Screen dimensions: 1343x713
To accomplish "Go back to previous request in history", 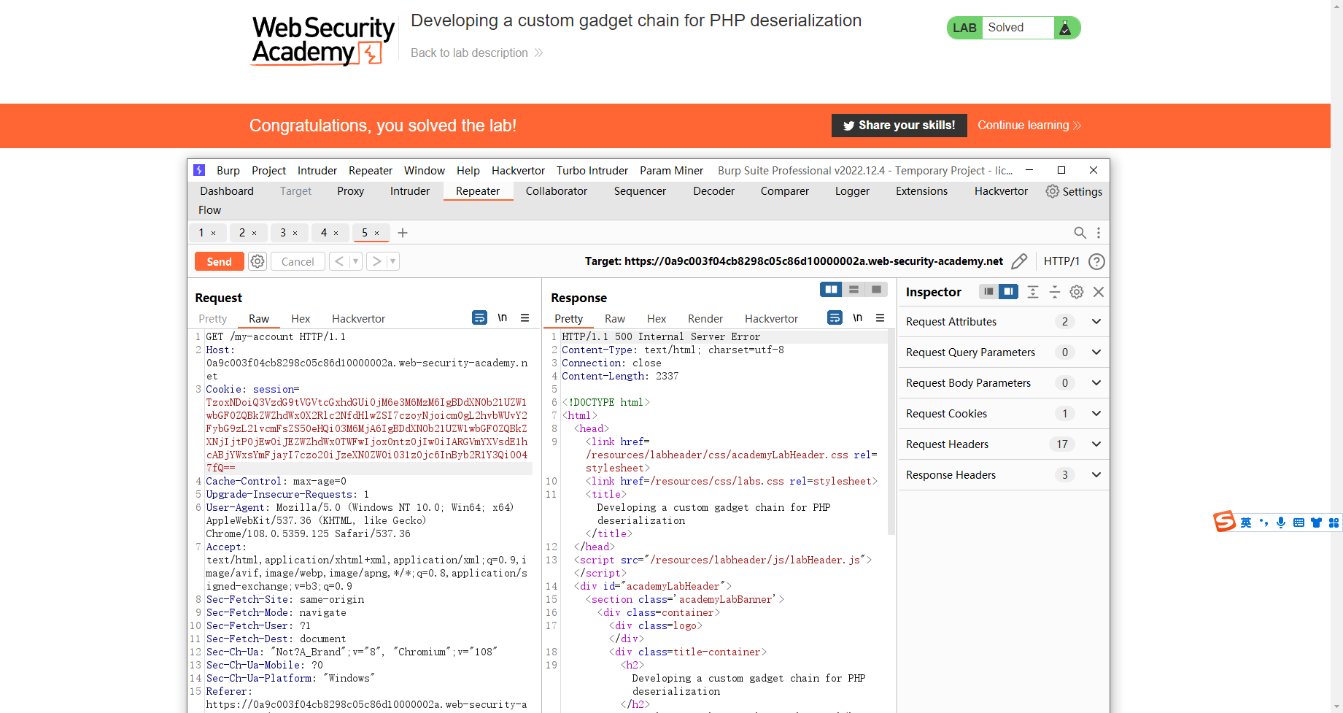I will (x=339, y=261).
